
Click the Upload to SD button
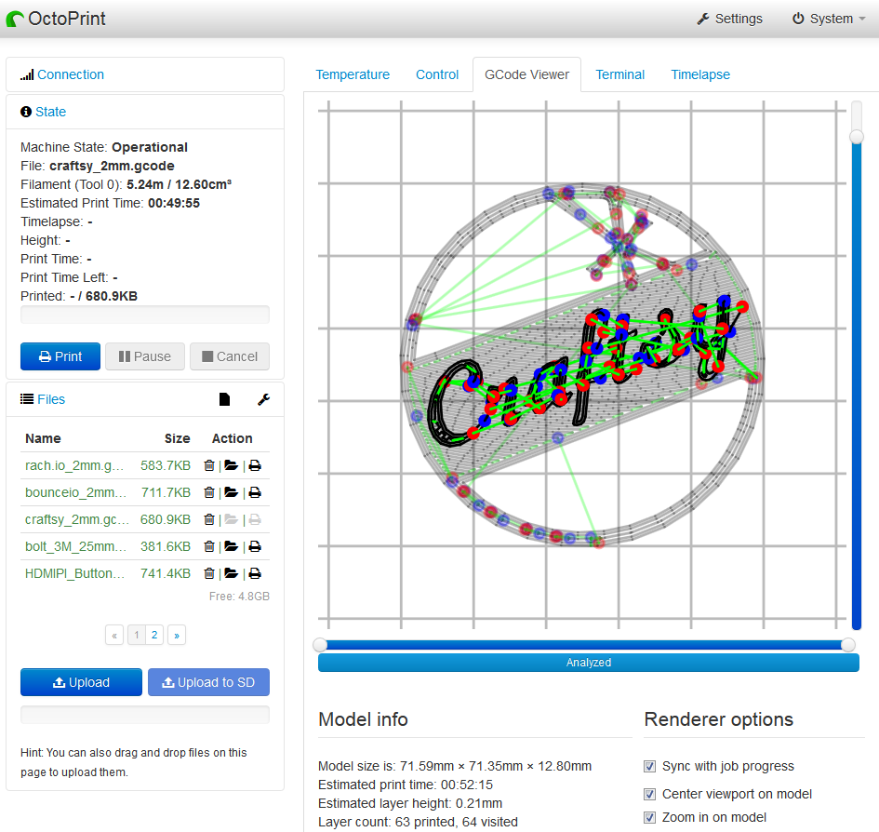point(208,682)
